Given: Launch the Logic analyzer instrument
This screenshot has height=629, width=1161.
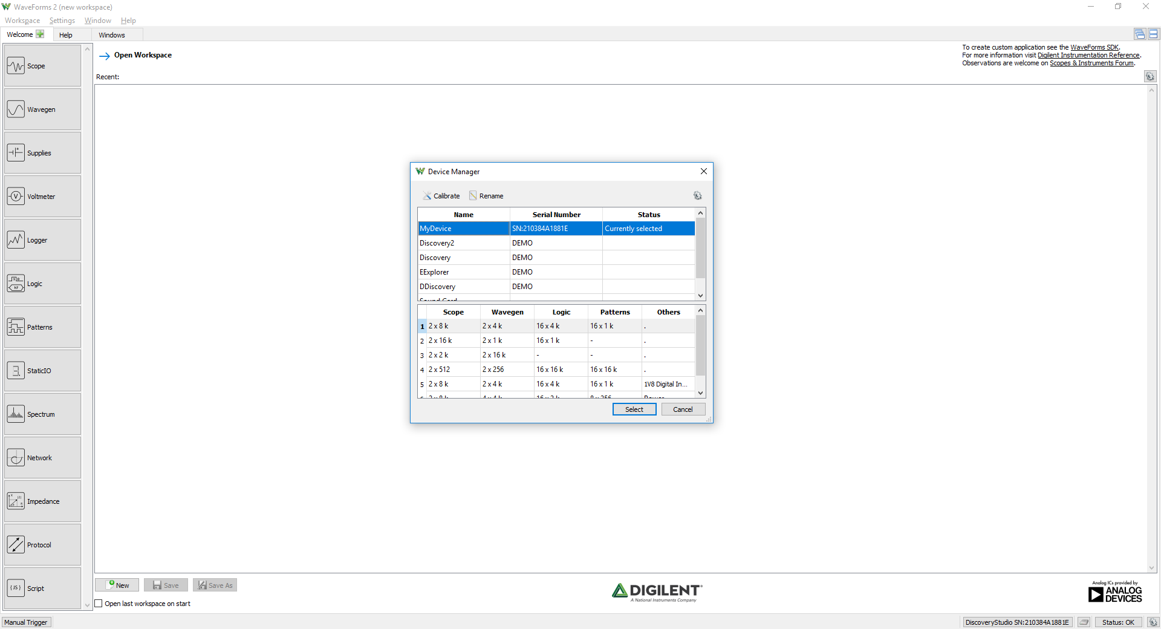Looking at the screenshot, I should (42, 284).
